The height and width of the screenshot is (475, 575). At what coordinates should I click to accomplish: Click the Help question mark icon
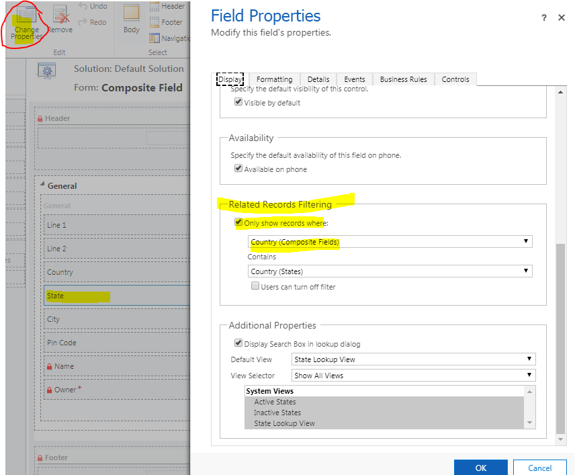click(x=544, y=18)
